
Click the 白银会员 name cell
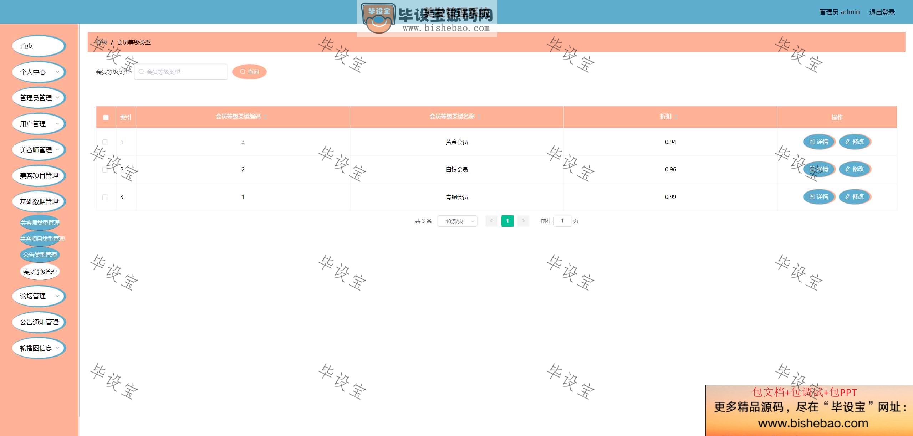point(456,169)
